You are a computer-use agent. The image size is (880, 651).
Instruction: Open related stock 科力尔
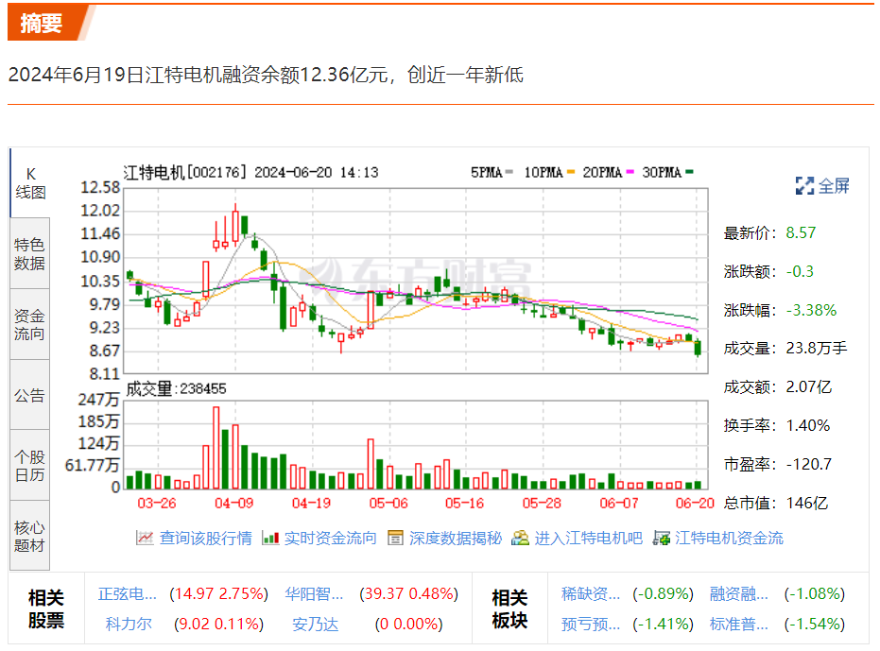coord(129,624)
